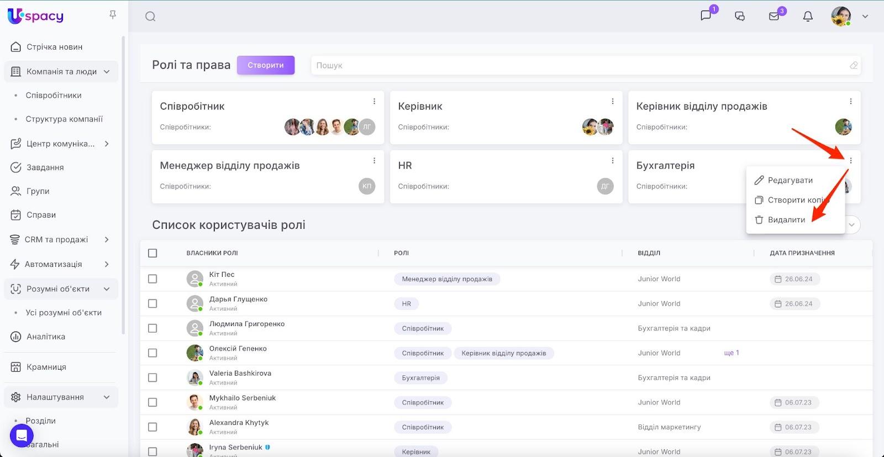Screen dimensions: 884x457
Task: Check the box for Кіт Пес
Action: 152,279
